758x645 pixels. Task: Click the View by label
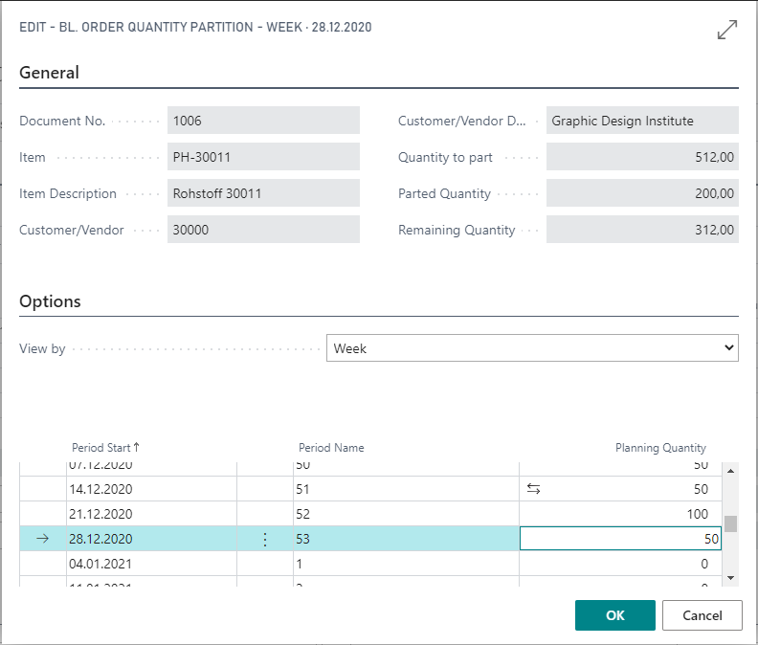(42, 348)
